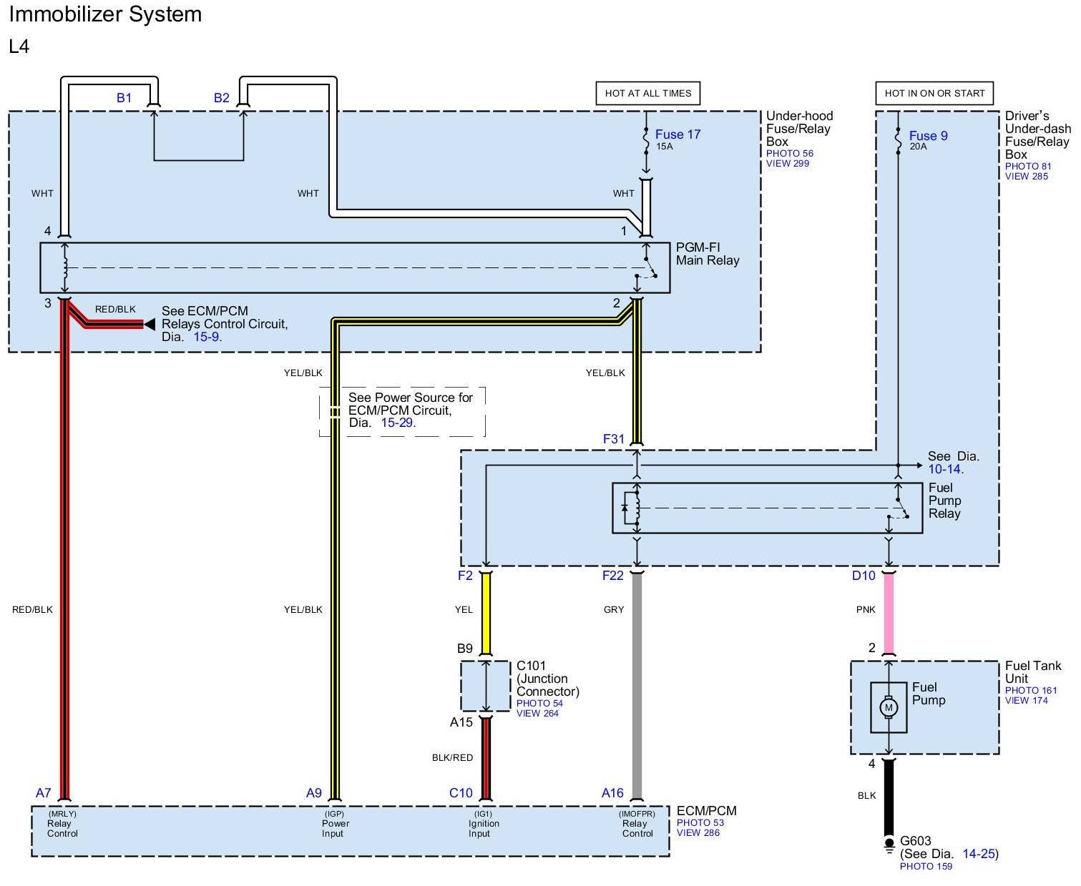Click the fuel pump motor symbol
1081x886 pixels.
(889, 707)
